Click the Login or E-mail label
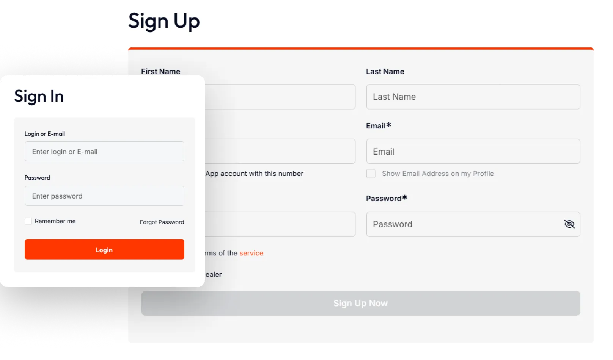Image resolution: width=613 pixels, height=360 pixels. pos(45,134)
